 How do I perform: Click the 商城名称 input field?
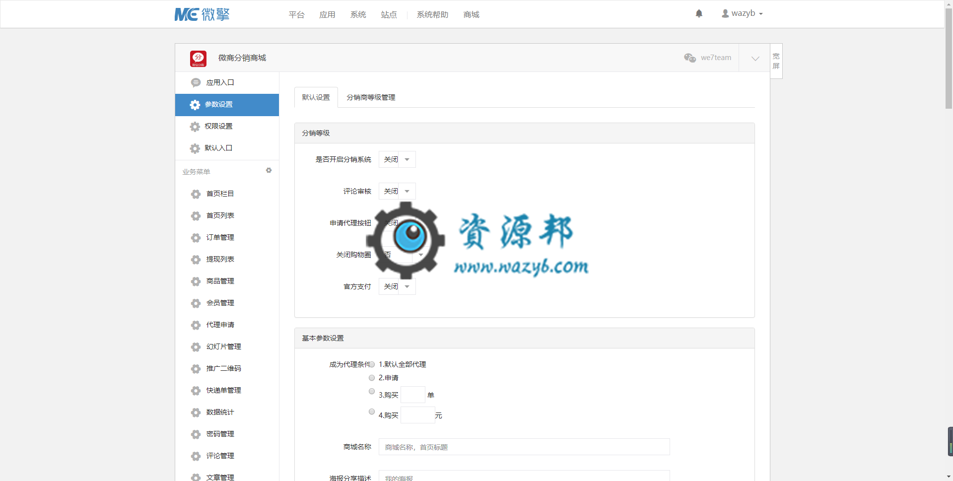(x=524, y=447)
